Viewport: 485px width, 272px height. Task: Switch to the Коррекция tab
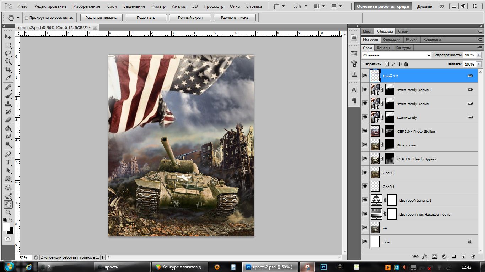433,39
